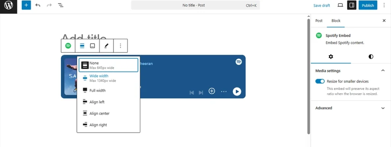Open the block Styles half-circle tab
This screenshot has height=147, width=391.
(x=371, y=57)
